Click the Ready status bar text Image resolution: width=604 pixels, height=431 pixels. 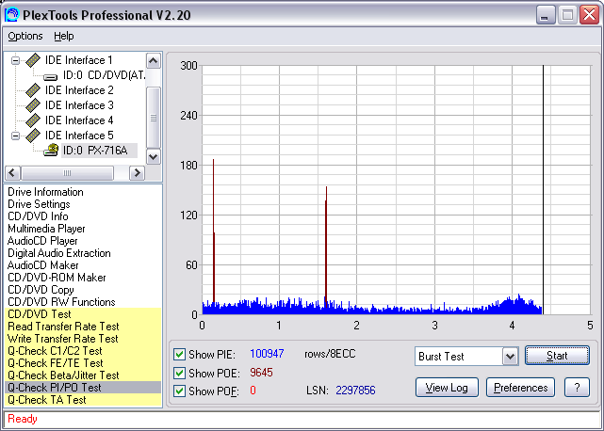(x=23, y=419)
